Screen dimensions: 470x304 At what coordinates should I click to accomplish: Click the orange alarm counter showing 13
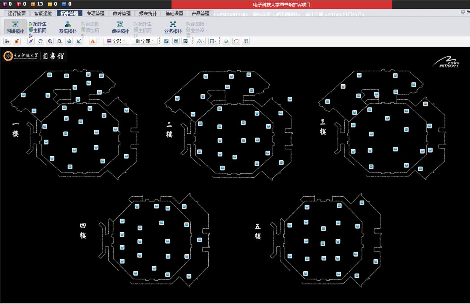click(x=37, y=4)
